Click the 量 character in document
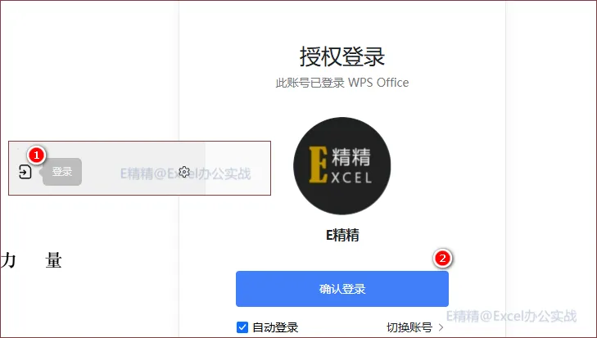This screenshot has height=338, width=597. click(53, 260)
